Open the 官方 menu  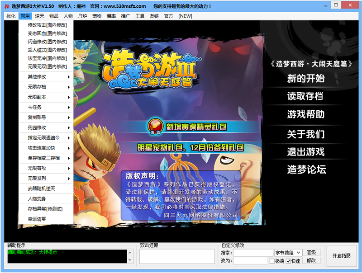coord(168,16)
